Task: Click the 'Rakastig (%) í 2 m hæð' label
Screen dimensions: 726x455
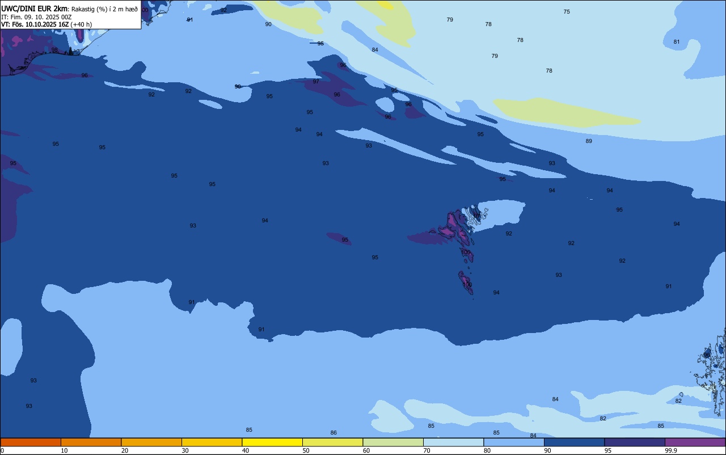Action: [104, 9]
